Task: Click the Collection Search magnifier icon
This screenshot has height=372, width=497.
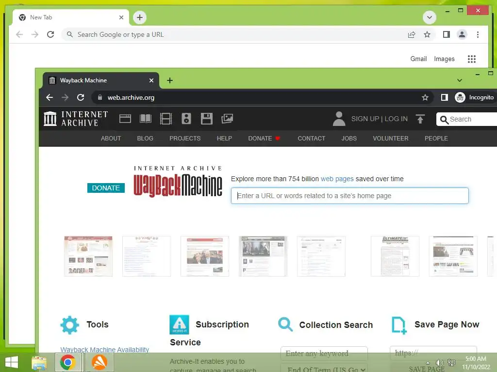Action: click(x=285, y=325)
